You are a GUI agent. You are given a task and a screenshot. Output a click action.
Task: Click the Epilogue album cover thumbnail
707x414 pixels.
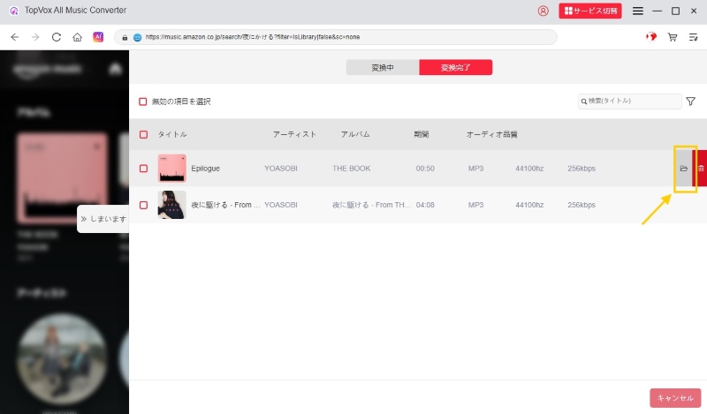171,168
